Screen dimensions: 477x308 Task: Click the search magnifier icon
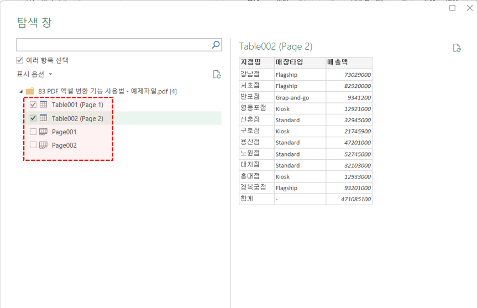tap(216, 45)
